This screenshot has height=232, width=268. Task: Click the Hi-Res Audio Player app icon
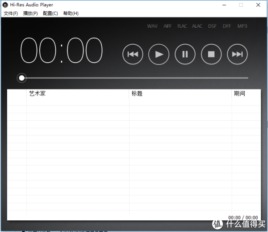click(x=5, y=5)
